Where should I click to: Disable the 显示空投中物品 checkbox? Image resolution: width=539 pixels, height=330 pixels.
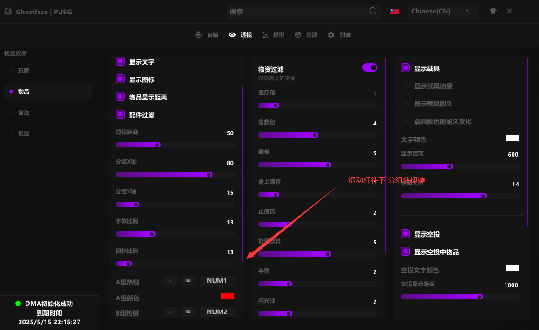405,251
